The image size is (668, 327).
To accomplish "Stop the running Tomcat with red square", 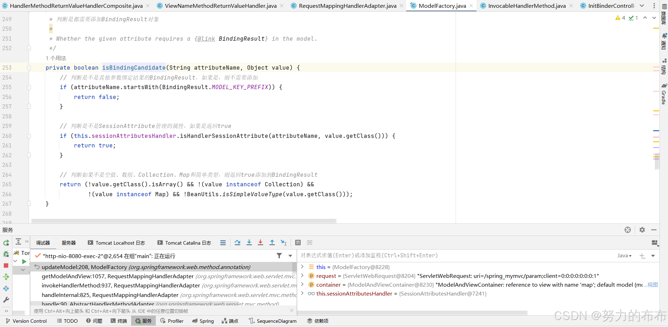I will [x=6, y=265].
